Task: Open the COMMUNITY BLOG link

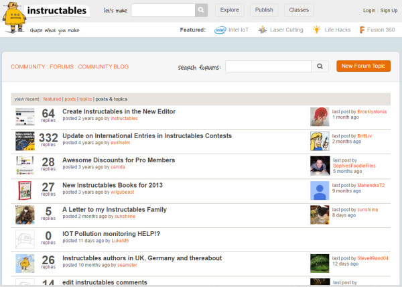Action: click(x=103, y=66)
